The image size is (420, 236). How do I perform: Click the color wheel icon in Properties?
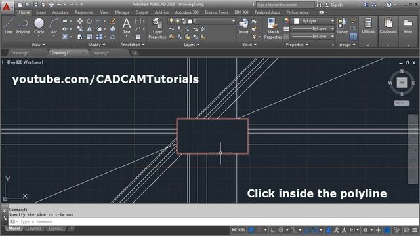(287, 21)
